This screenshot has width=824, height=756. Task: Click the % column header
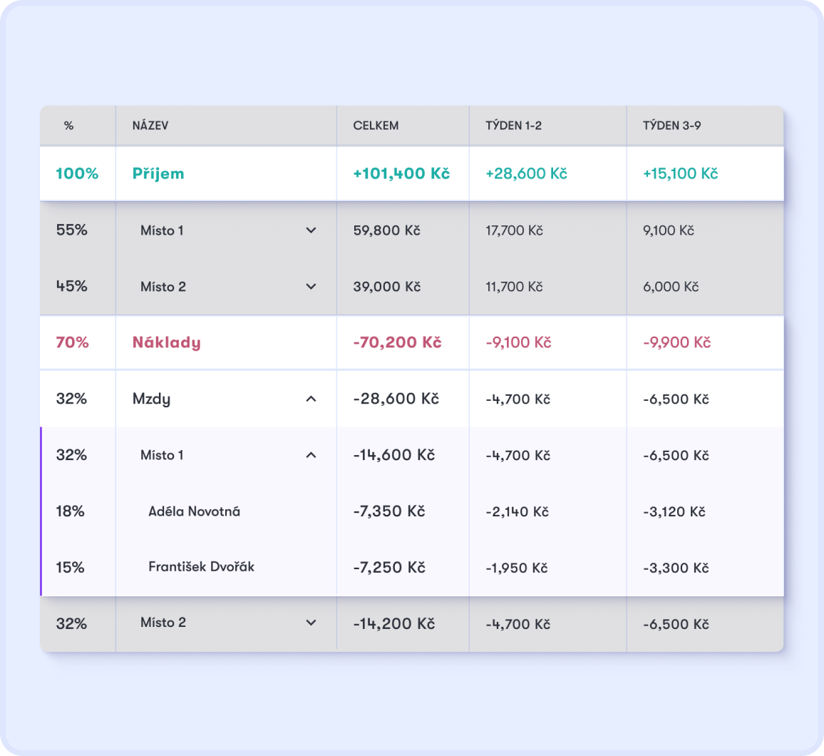[x=69, y=126]
